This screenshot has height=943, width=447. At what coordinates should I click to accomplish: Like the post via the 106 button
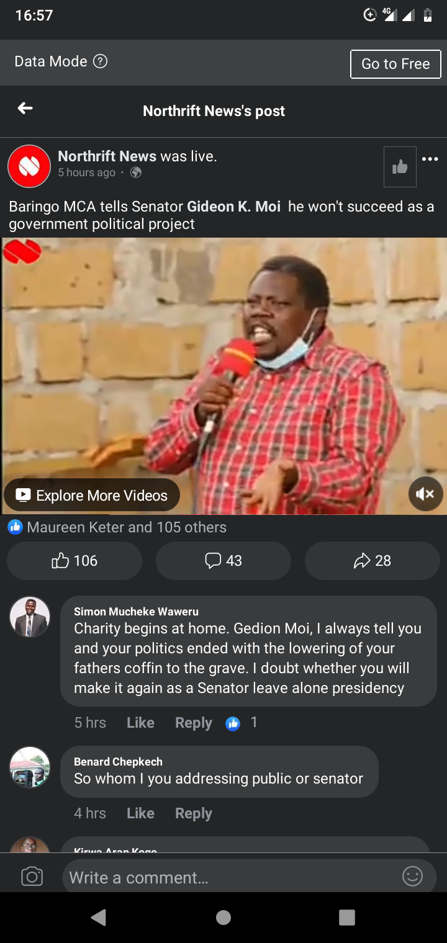point(74,561)
